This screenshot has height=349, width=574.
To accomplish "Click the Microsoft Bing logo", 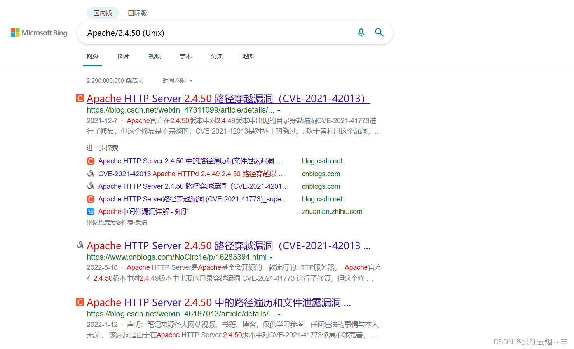I will pyautogui.click(x=39, y=33).
